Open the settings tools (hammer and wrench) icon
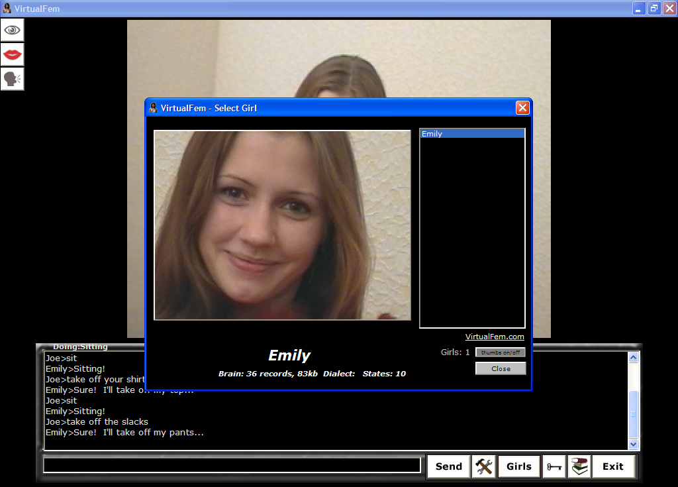678x487 pixels. point(484,466)
